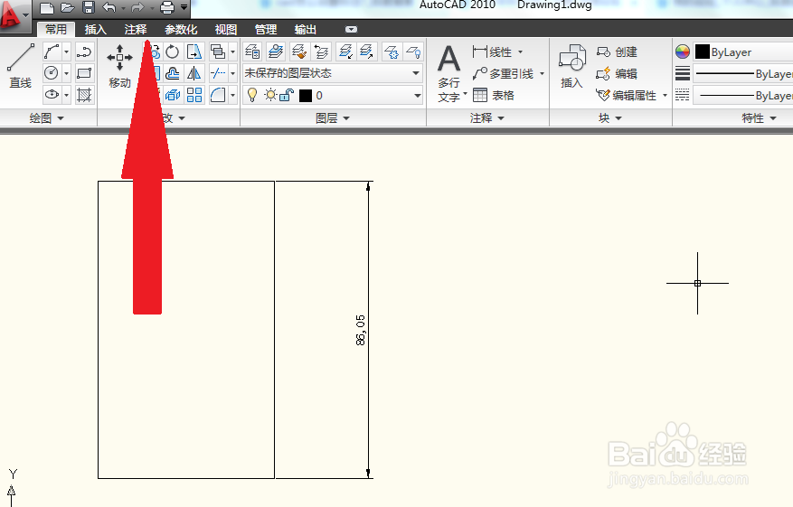Click the Open file icon

[67, 7]
